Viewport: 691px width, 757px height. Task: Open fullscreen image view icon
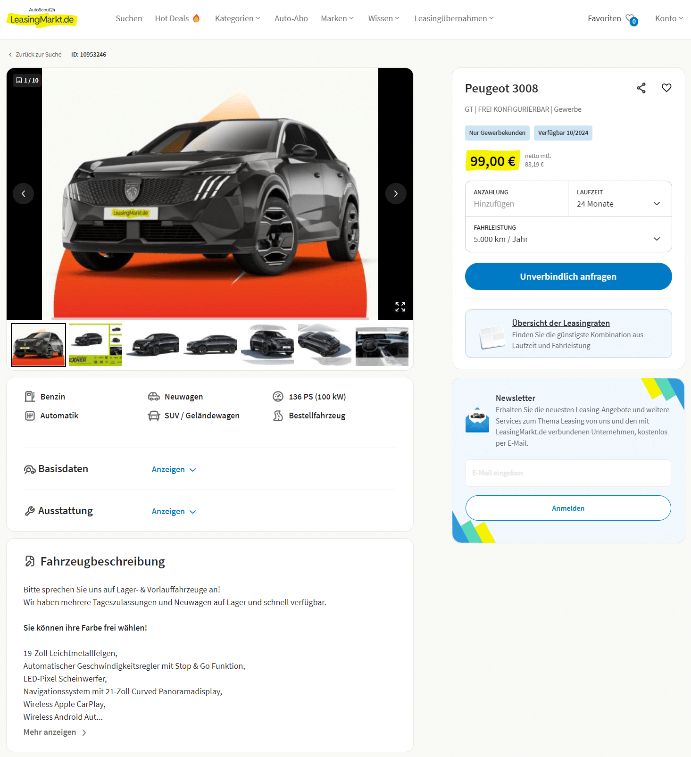pyautogui.click(x=400, y=307)
